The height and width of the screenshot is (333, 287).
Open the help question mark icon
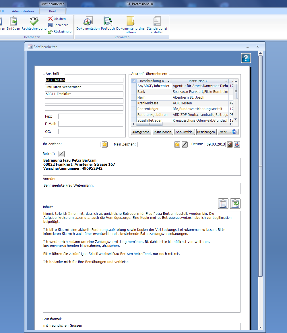(246, 58)
